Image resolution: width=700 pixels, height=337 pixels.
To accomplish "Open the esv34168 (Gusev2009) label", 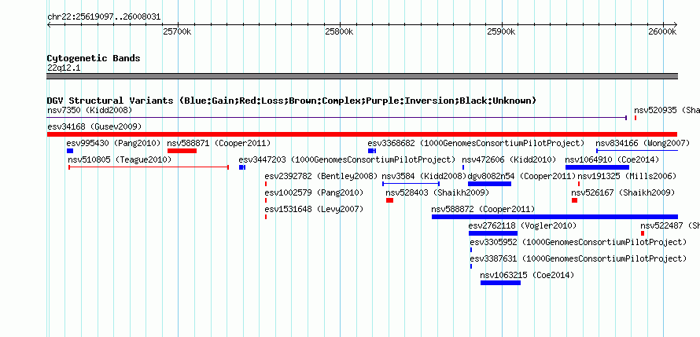I will 94,126.
